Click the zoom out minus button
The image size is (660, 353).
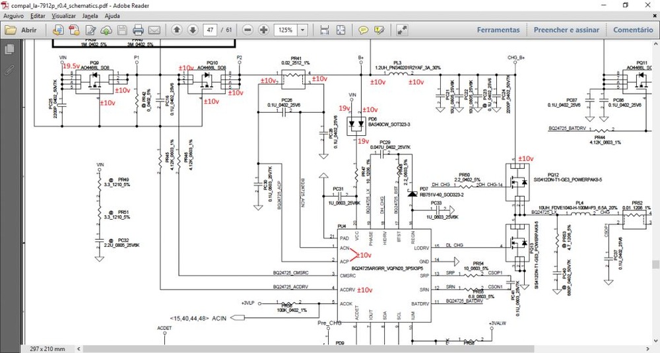[x=247, y=30]
